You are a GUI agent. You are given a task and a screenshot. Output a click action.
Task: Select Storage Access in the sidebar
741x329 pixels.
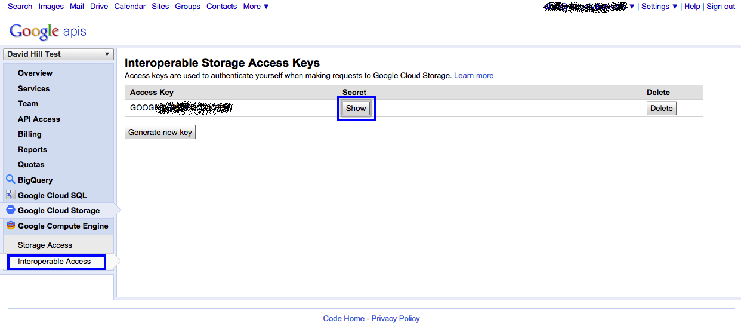pyautogui.click(x=45, y=245)
